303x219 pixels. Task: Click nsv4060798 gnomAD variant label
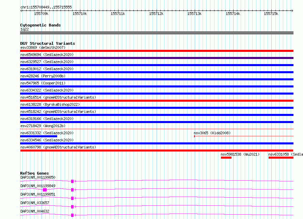[58, 147]
